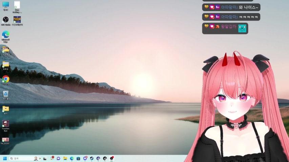Open the file_00000 image on desktop
Screen dimensions: 289x162
coord(5,141)
